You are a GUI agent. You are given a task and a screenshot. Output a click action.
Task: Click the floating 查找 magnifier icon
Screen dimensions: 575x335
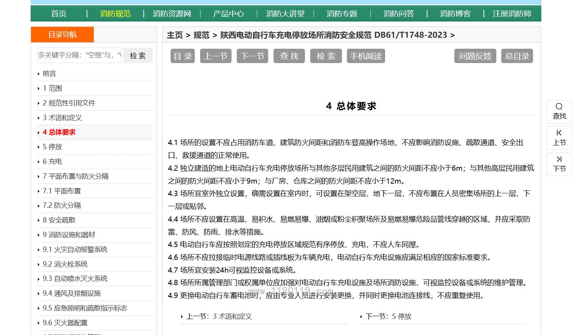[x=559, y=107]
